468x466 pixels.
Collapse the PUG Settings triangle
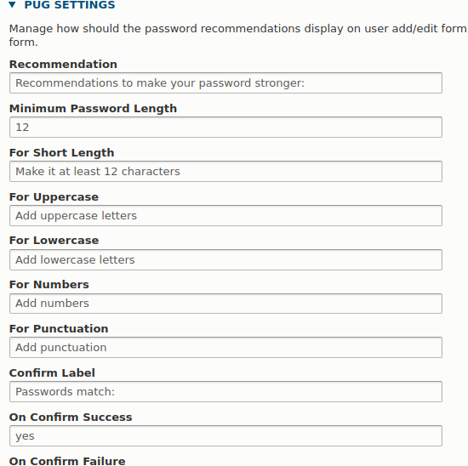[x=12, y=4]
